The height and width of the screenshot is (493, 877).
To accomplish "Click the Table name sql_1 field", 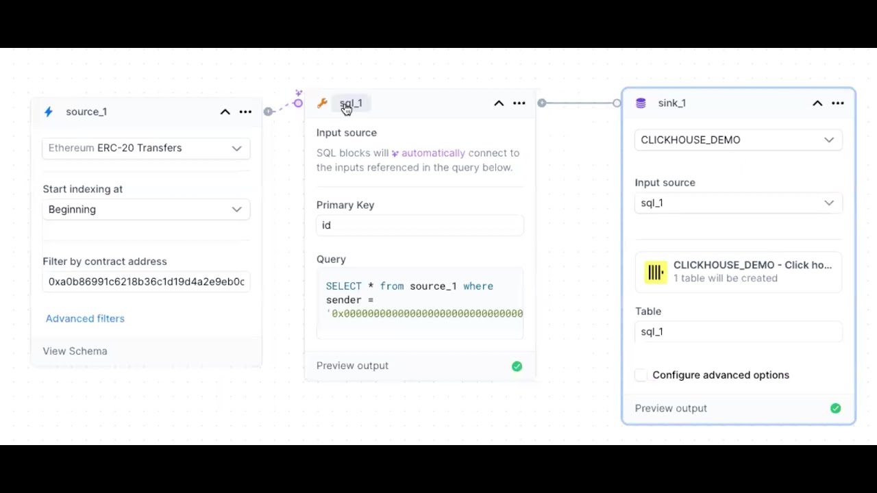I will pos(738,332).
